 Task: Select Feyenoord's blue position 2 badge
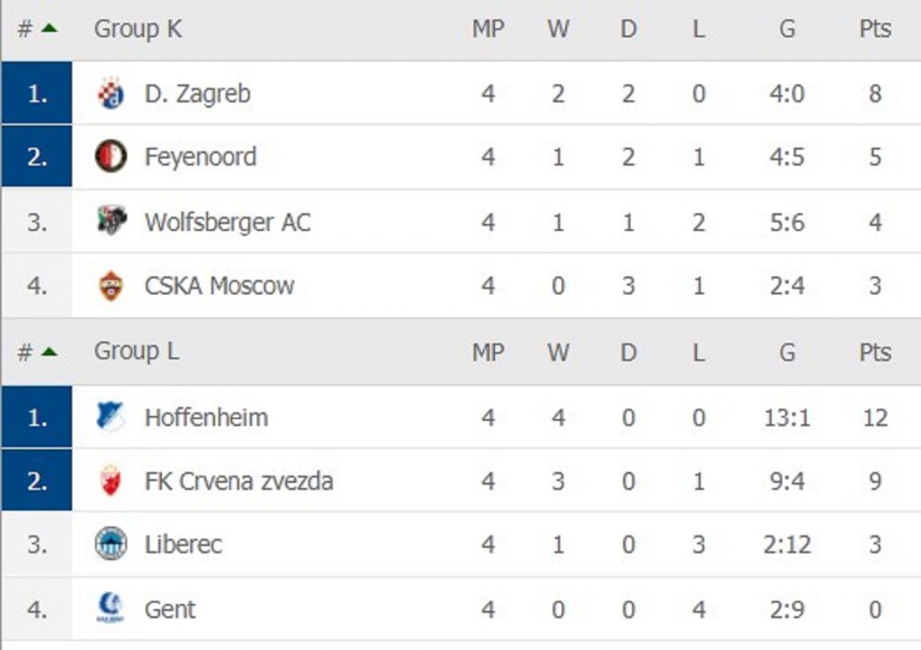tap(37, 157)
